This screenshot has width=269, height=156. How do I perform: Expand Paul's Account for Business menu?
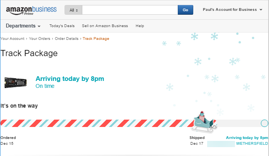point(232,10)
